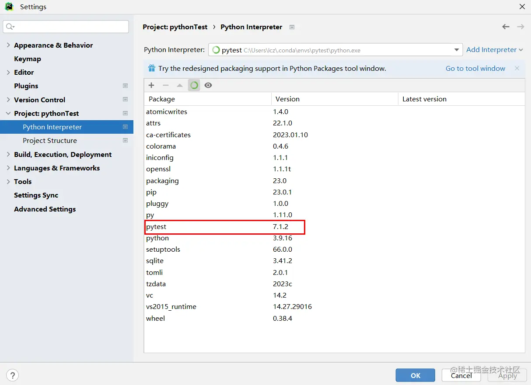Expand Languages & Frameworks section

(8, 168)
